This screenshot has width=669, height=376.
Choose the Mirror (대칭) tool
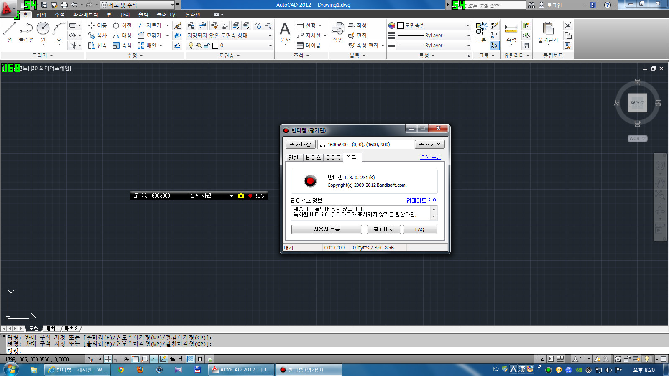[122, 36]
